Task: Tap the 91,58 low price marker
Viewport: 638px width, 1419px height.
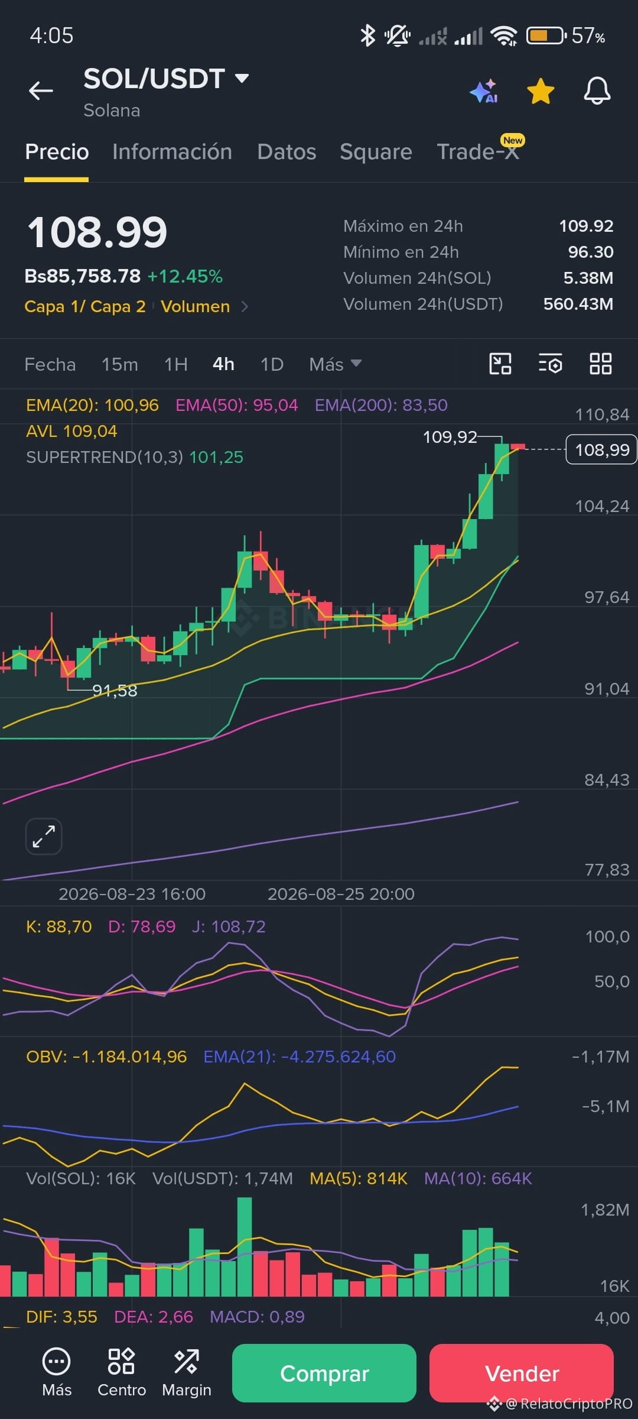Action: 115,691
